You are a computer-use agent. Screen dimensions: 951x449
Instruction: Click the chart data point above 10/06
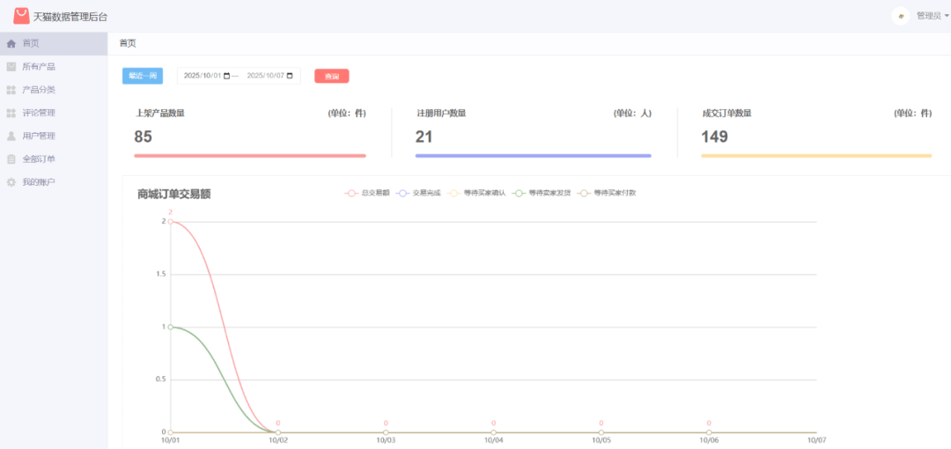[x=709, y=432]
